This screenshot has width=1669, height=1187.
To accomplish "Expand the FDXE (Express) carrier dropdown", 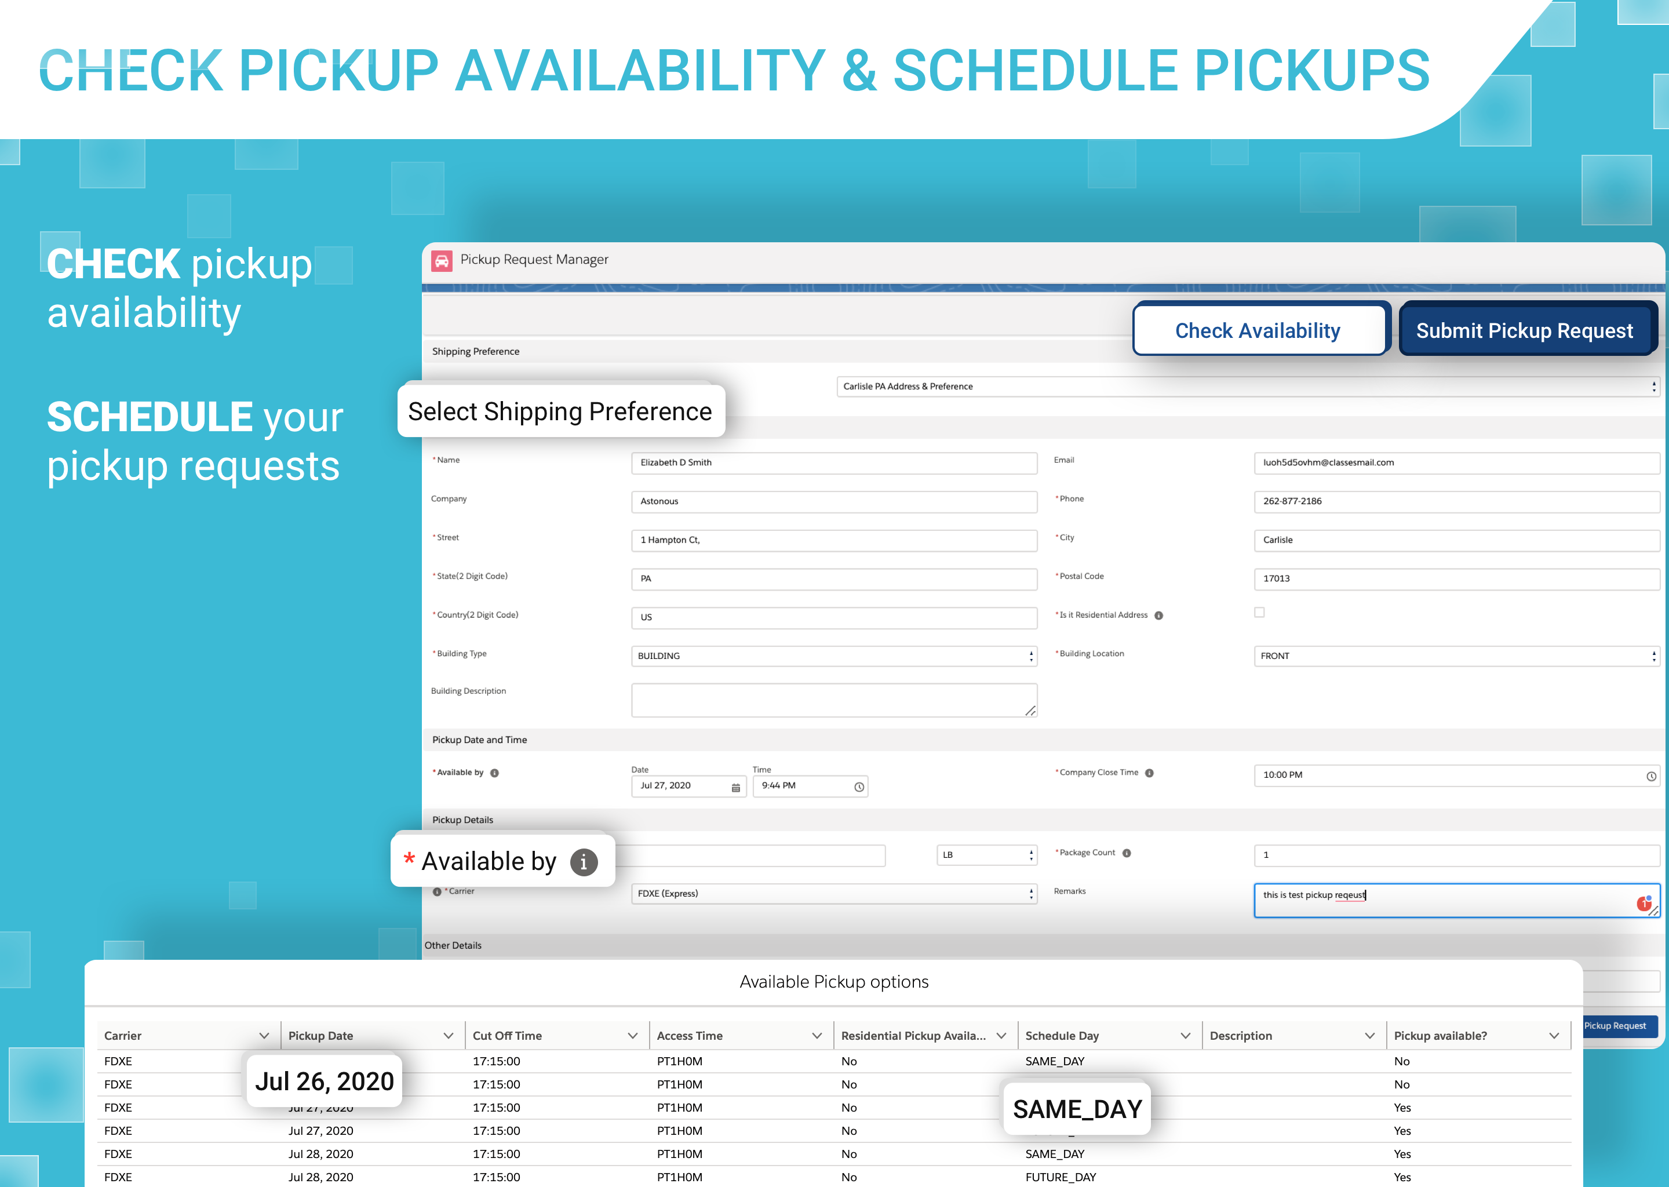I will [x=833, y=894].
